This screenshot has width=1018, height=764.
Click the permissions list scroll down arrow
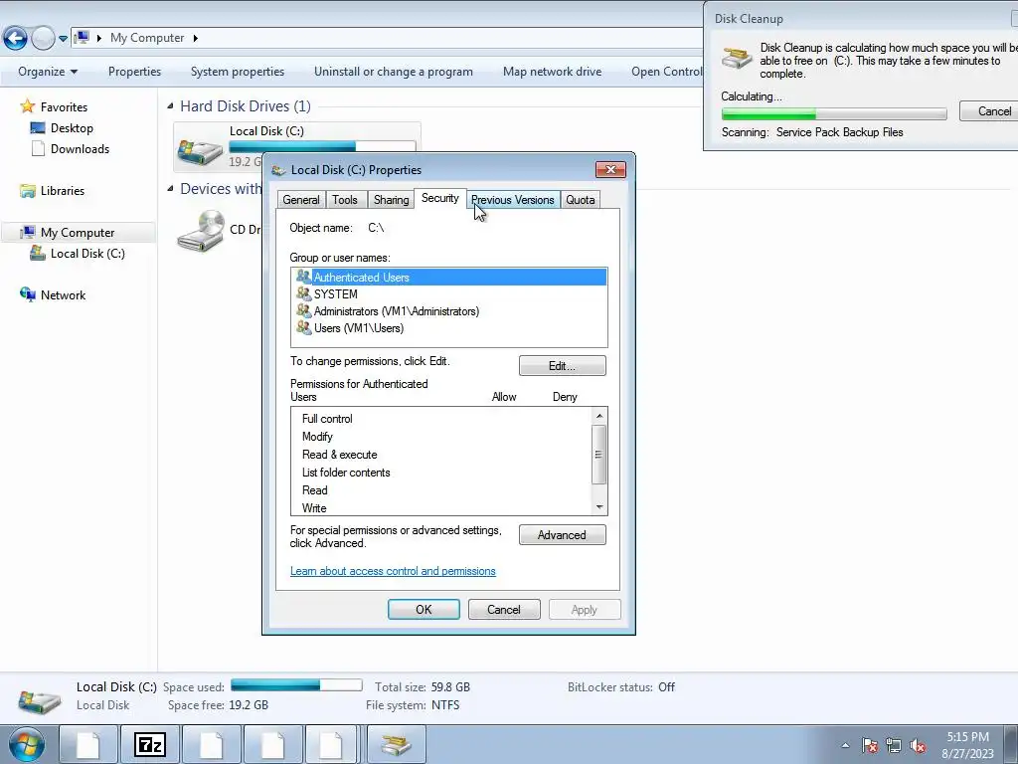coord(599,507)
